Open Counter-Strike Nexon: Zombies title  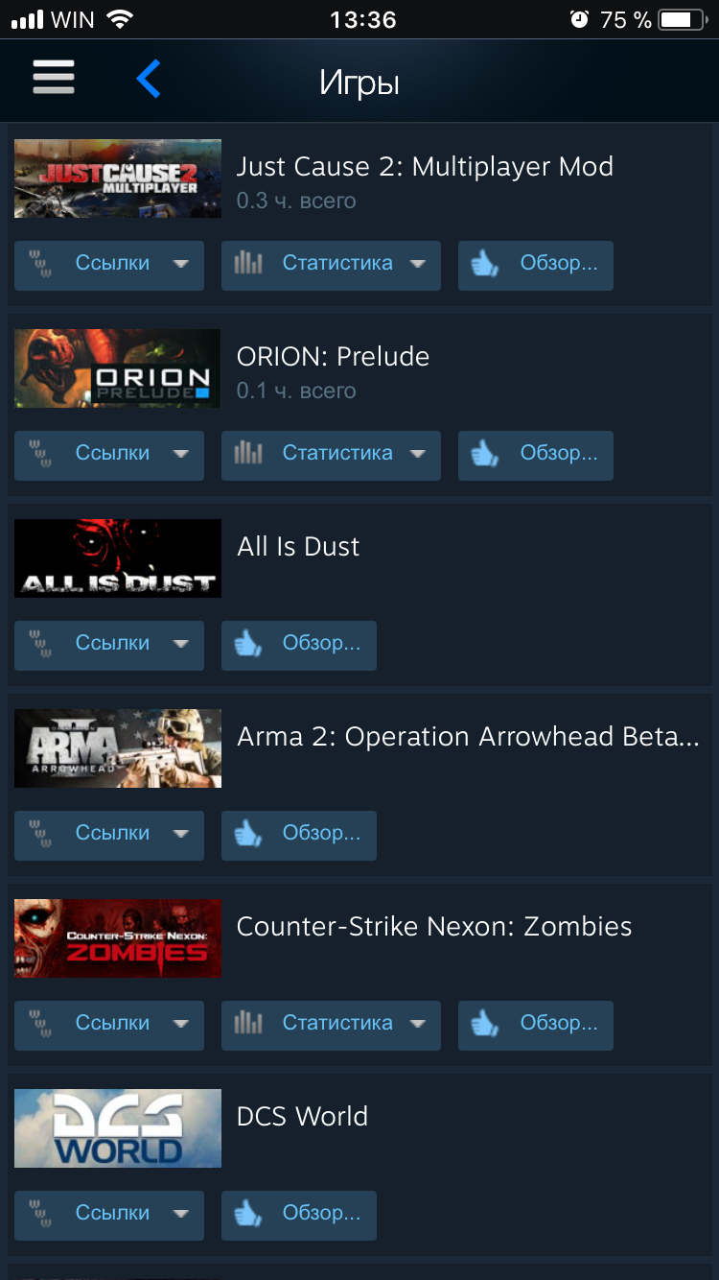(x=434, y=927)
